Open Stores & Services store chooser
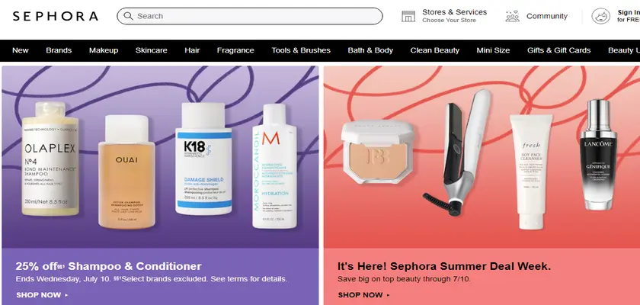Screen dimensions: 640x305 click(454, 16)
